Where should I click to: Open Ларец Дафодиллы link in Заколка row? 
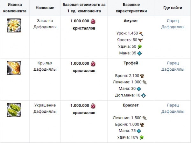[x=173, y=24]
